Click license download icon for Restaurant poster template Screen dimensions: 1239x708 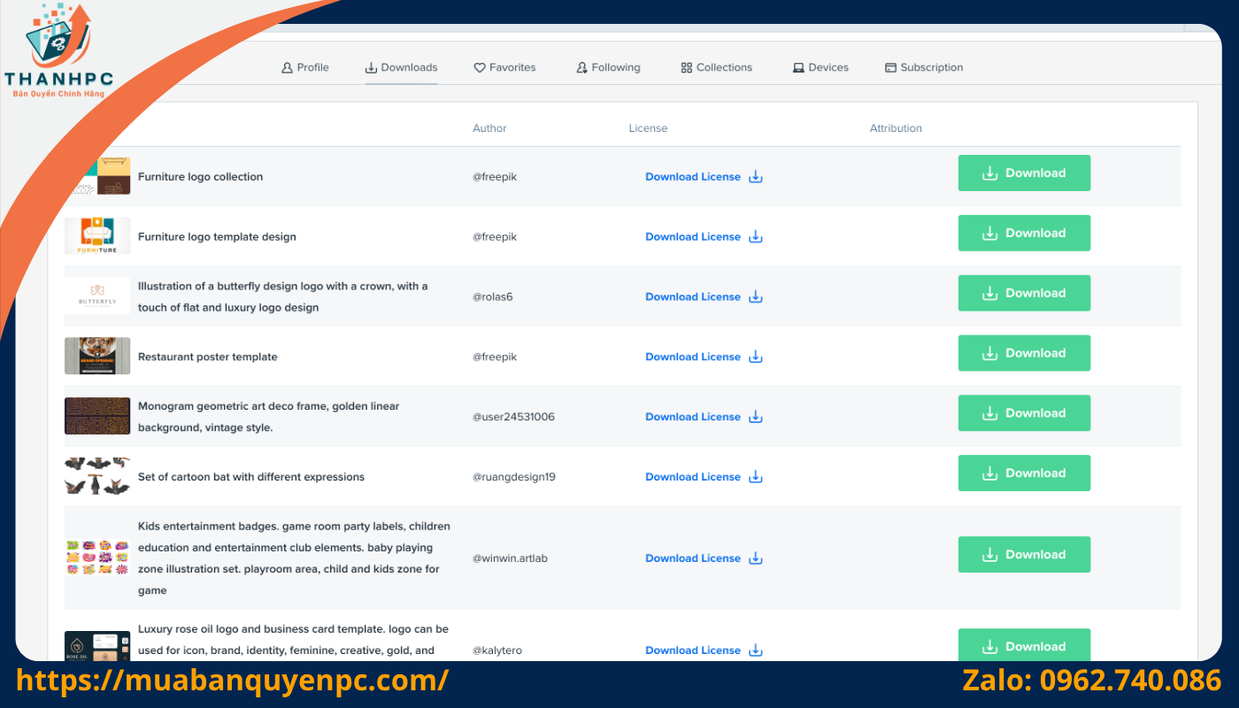click(x=755, y=357)
